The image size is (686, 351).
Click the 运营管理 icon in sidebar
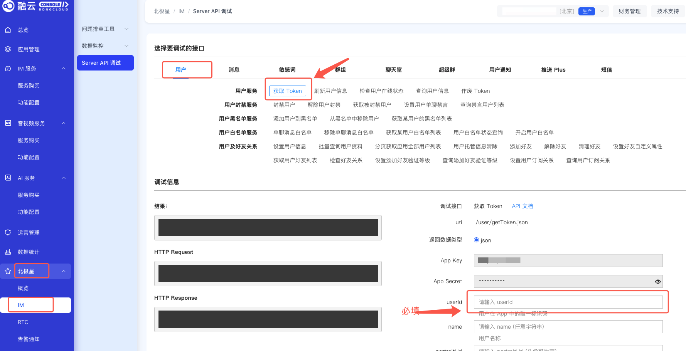[x=8, y=233]
